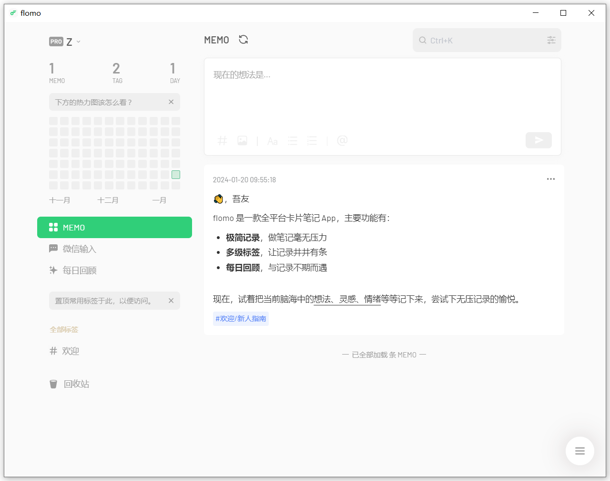610x481 pixels.
Task: Open the floating hamburger menu button
Action: (580, 451)
